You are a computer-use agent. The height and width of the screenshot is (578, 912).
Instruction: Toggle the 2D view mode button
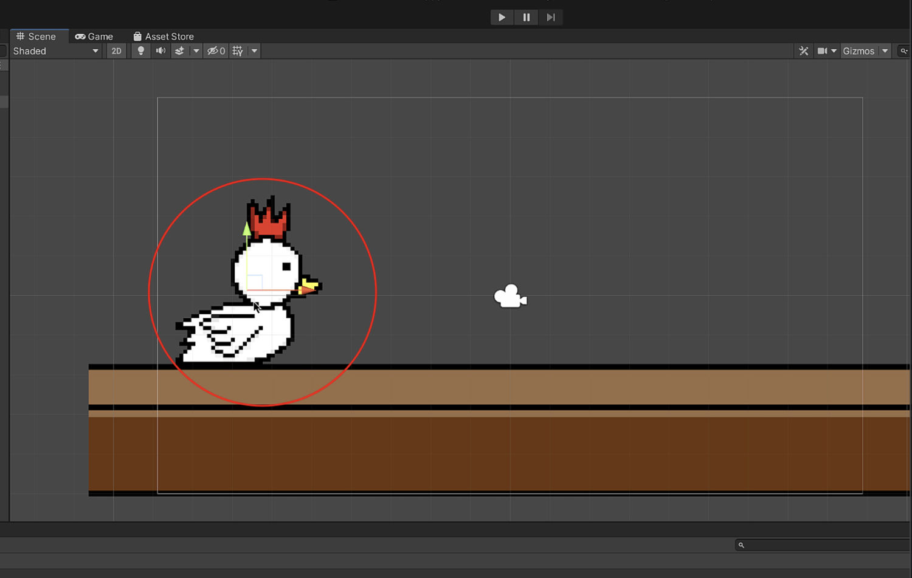click(x=116, y=51)
